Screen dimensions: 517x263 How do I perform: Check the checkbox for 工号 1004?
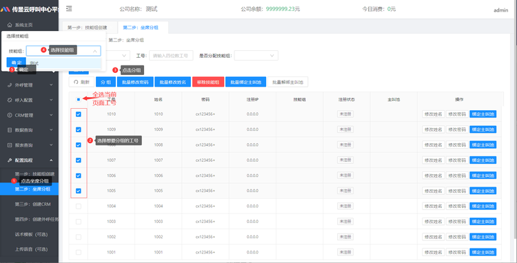coord(79,206)
